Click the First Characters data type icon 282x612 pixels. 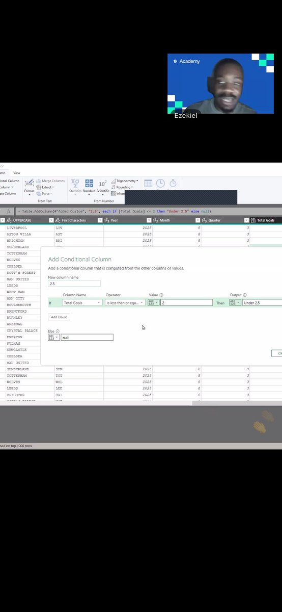[58, 220]
